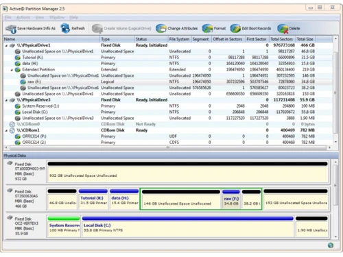
Task: Select the Tutorial (K:) volume icon
Action: point(18,58)
